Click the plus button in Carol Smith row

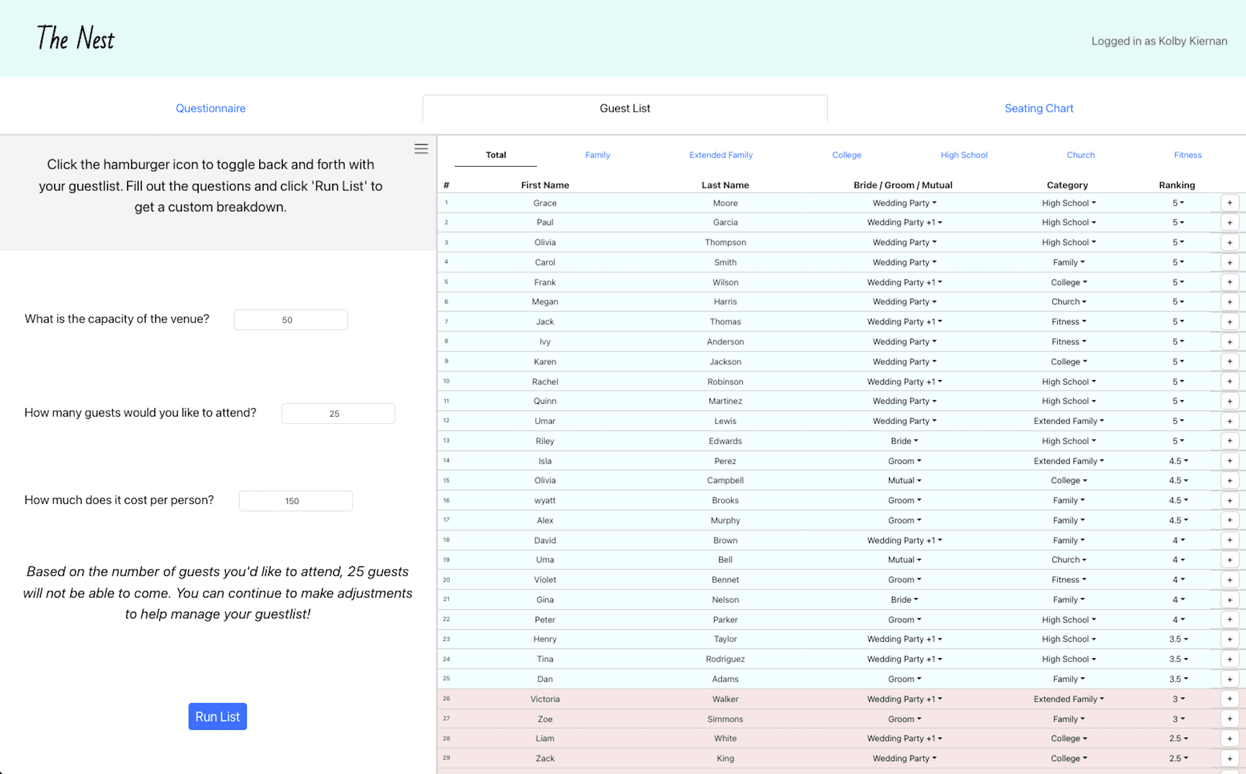pos(1229,262)
